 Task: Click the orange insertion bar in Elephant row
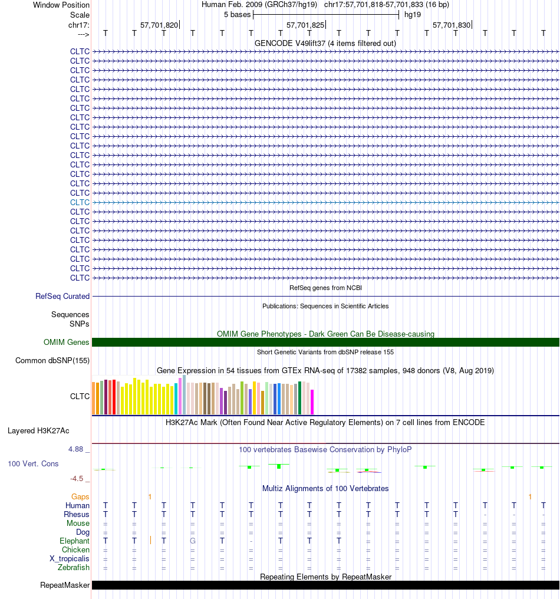click(150, 541)
